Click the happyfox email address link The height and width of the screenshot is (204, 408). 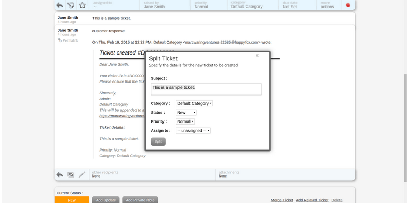pyautogui.click(x=222, y=42)
